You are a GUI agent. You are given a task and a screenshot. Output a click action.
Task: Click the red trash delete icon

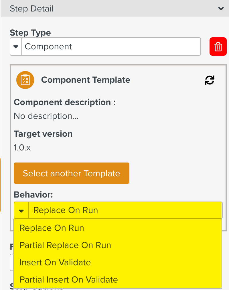click(218, 47)
